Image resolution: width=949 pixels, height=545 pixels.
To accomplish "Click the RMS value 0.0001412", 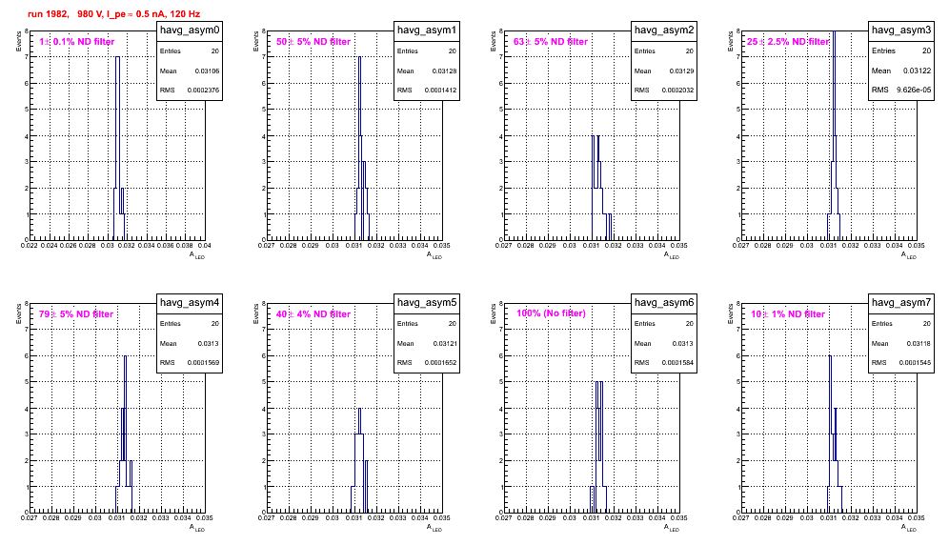I will [440, 91].
